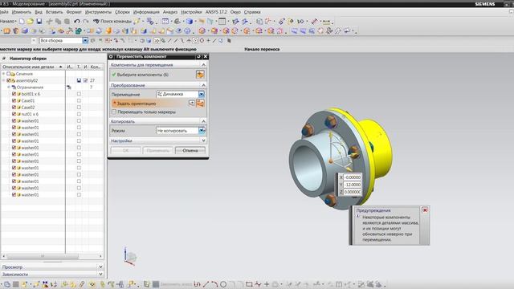Open the Вставить menu

point(54,12)
